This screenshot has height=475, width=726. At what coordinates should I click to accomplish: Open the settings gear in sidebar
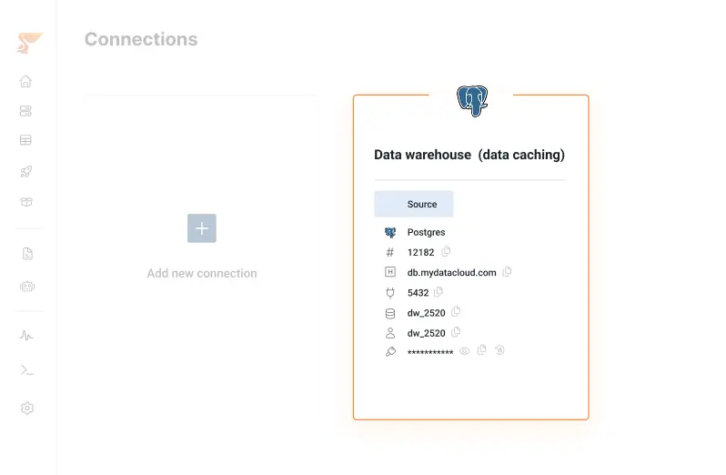pos(27,408)
